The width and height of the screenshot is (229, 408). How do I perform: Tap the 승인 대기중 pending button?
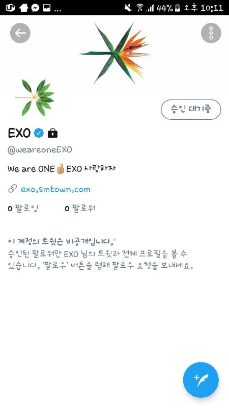[191, 109]
